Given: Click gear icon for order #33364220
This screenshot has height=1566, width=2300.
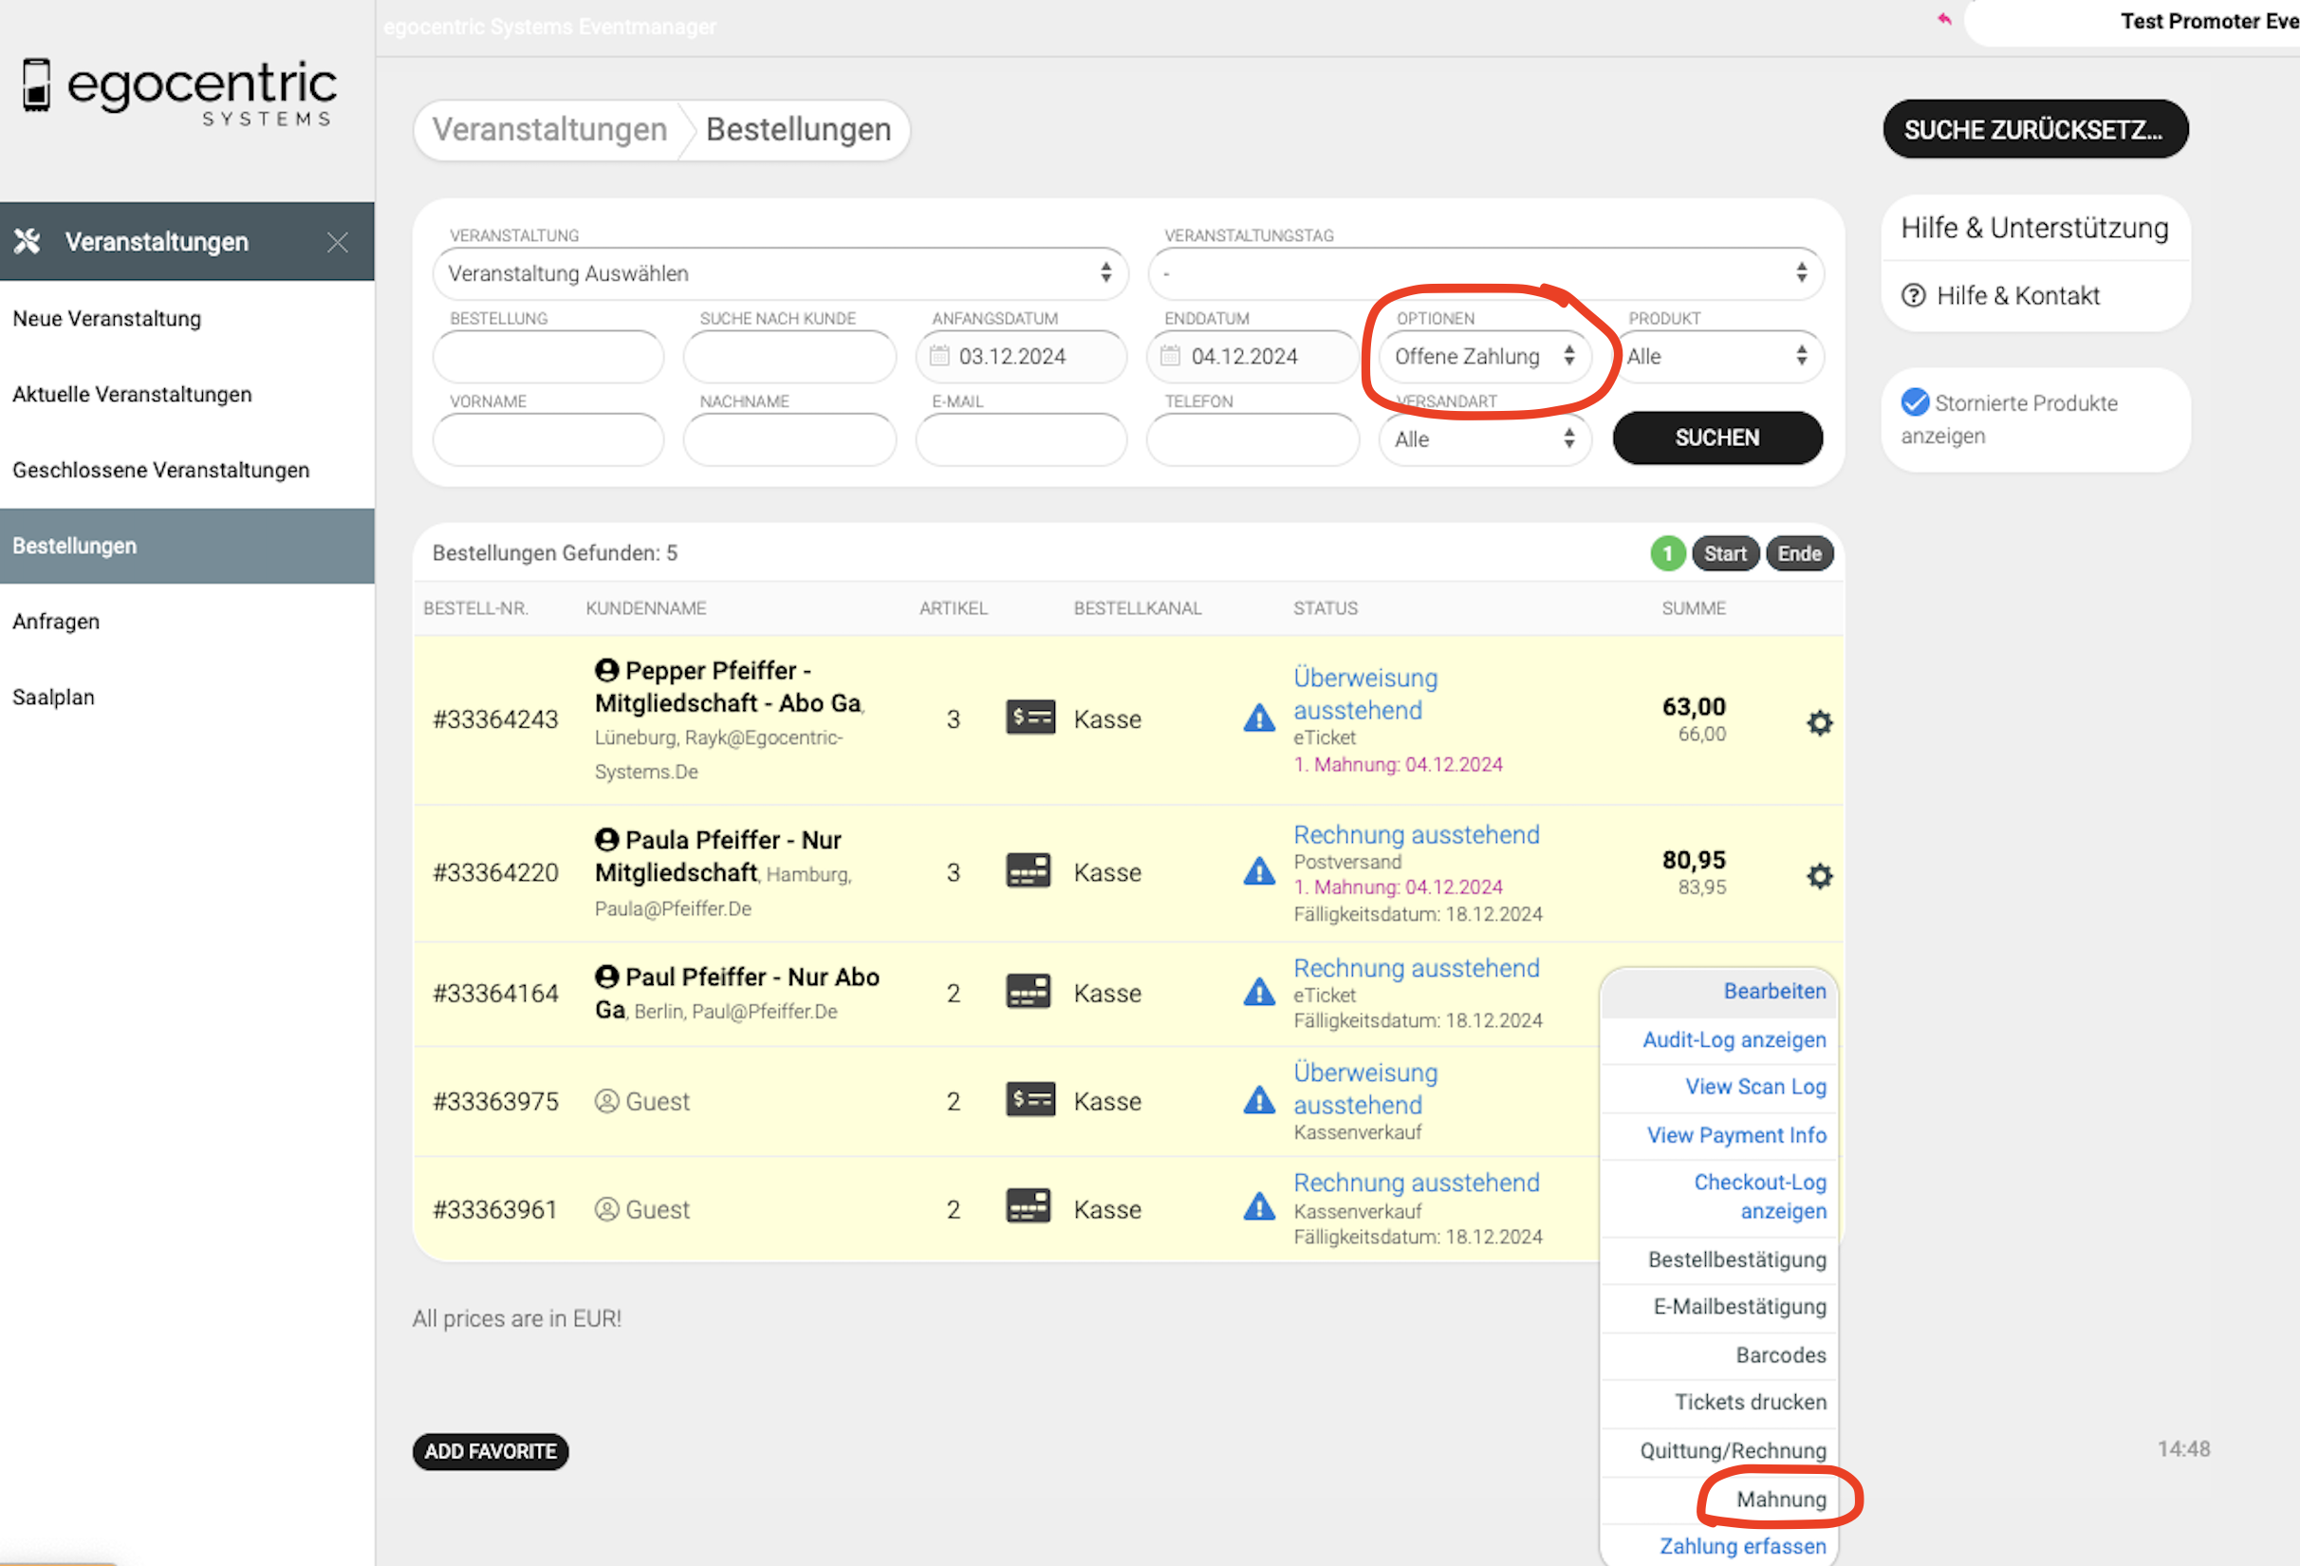Looking at the screenshot, I should click(1819, 876).
